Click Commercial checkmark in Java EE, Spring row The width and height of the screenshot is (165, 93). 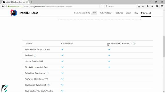click(62, 91)
